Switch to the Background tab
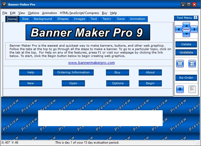 click(43, 19)
